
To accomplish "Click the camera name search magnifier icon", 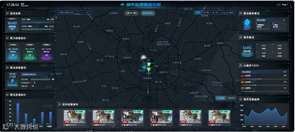I will click(90, 13).
